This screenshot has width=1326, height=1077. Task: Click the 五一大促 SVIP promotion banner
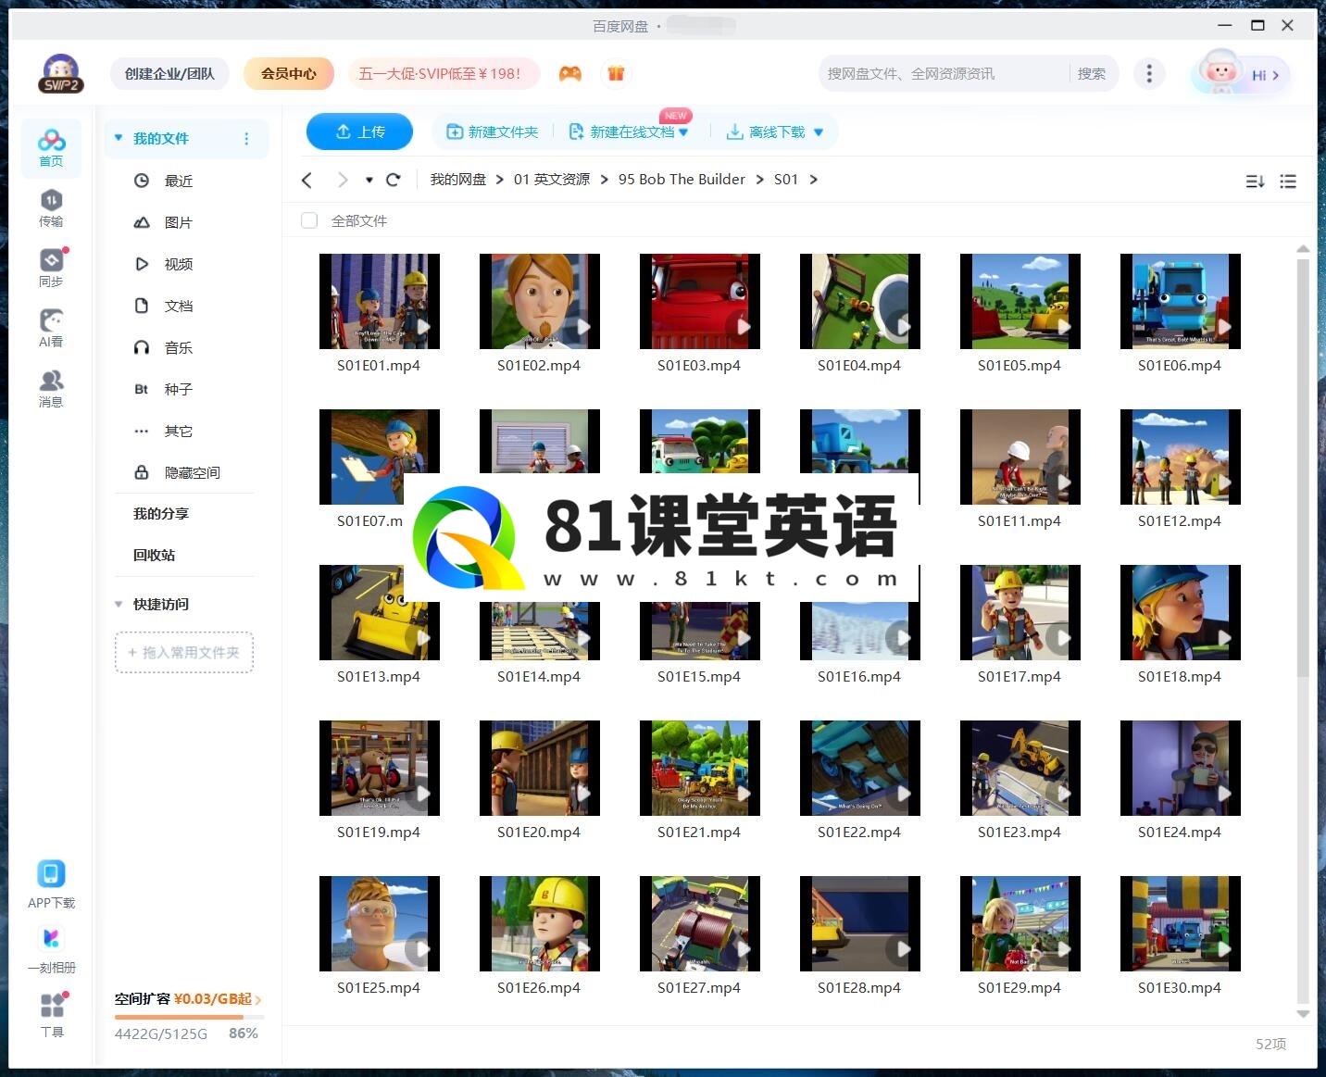coord(444,73)
